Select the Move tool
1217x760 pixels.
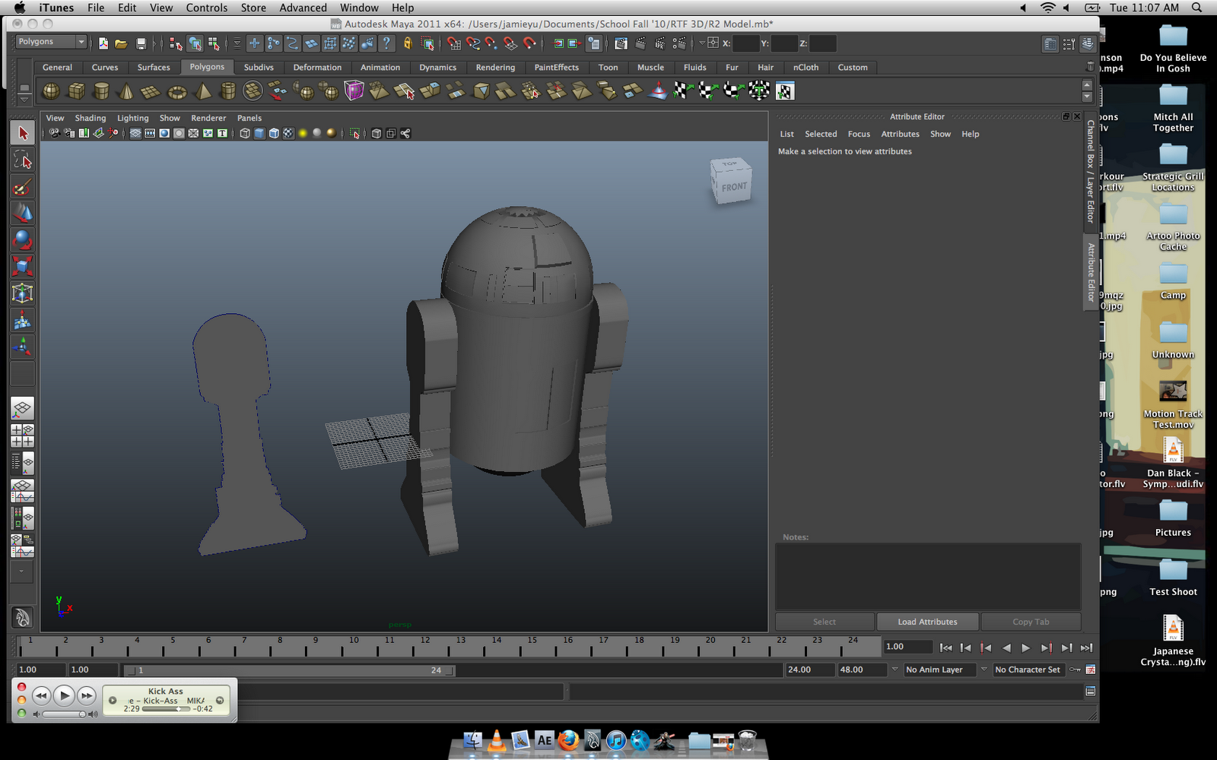(x=22, y=214)
